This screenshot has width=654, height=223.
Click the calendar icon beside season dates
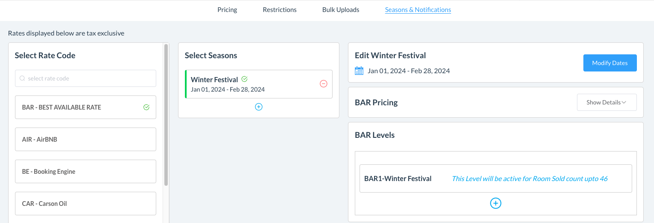point(359,71)
